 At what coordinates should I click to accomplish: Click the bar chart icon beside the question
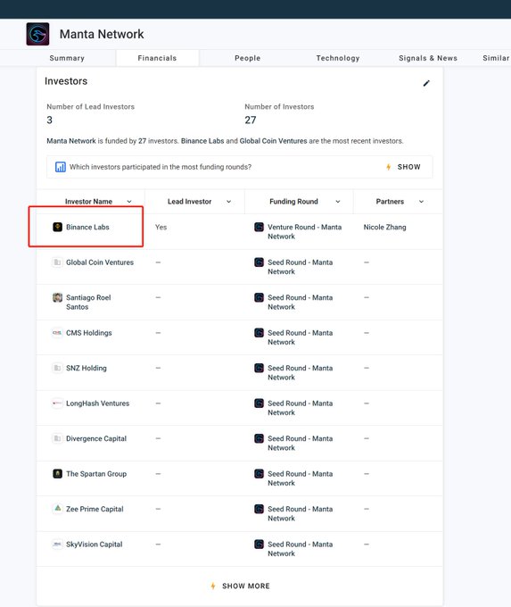(x=61, y=167)
